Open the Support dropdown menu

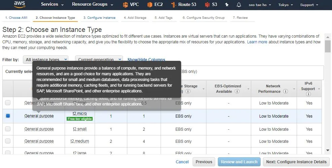[x=309, y=5]
